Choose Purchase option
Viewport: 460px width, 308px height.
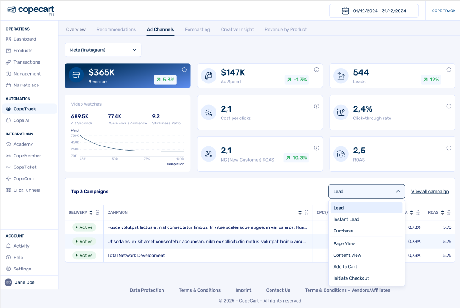[367, 231]
